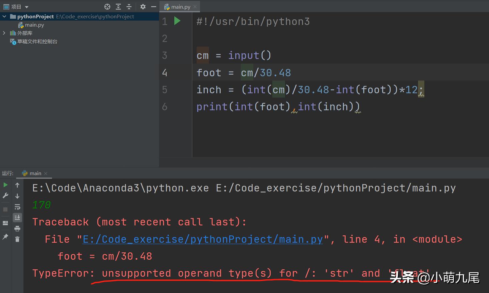
Task: Open project panel options with the gear icon
Action: pyautogui.click(x=143, y=6)
